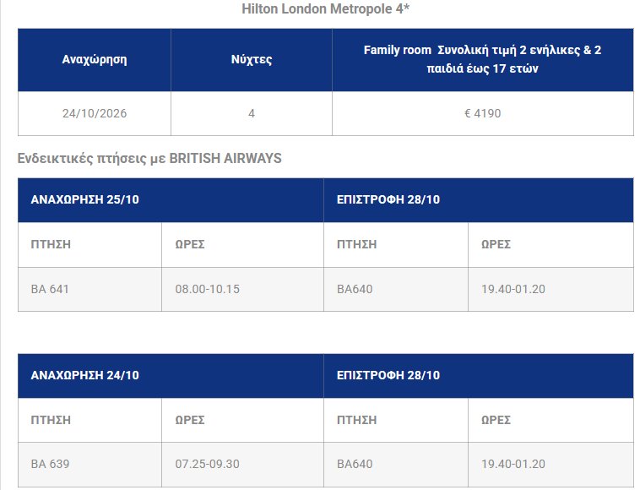The width and height of the screenshot is (640, 490).
Task: Click the Νύχτες column header
Action: pyautogui.click(x=252, y=60)
